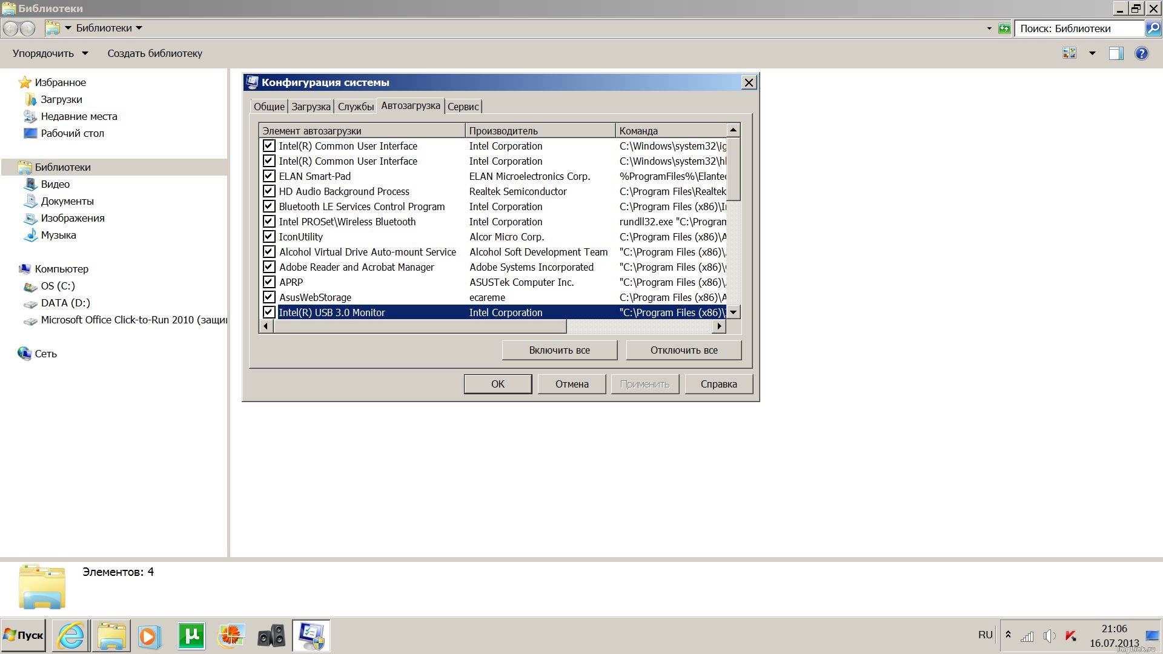Click Включить все button
The height and width of the screenshot is (654, 1163).
pos(560,350)
